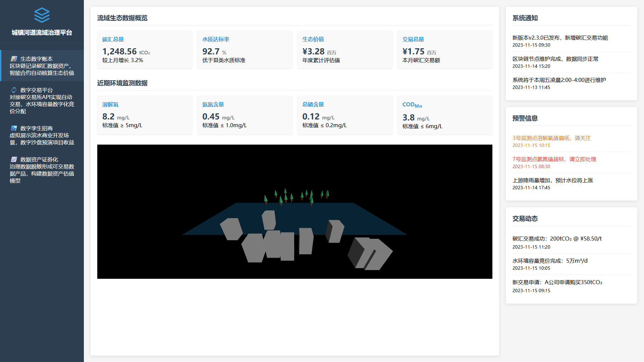Switch to 数字交易平台 section
644x362 pixels.
42,100
